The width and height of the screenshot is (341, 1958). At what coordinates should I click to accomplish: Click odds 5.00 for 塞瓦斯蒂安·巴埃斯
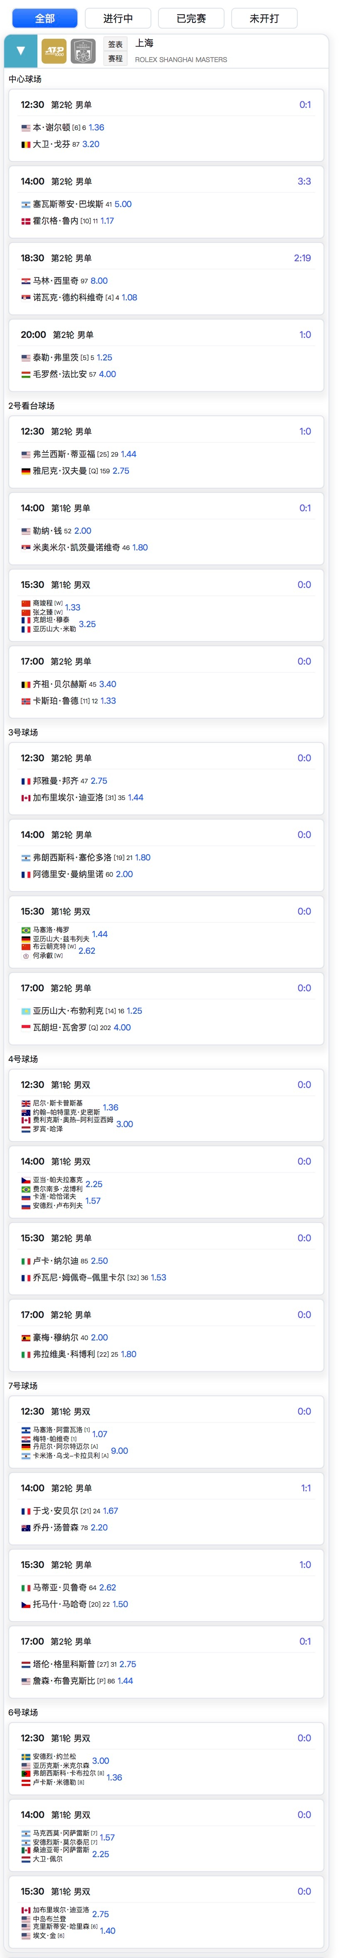(123, 205)
